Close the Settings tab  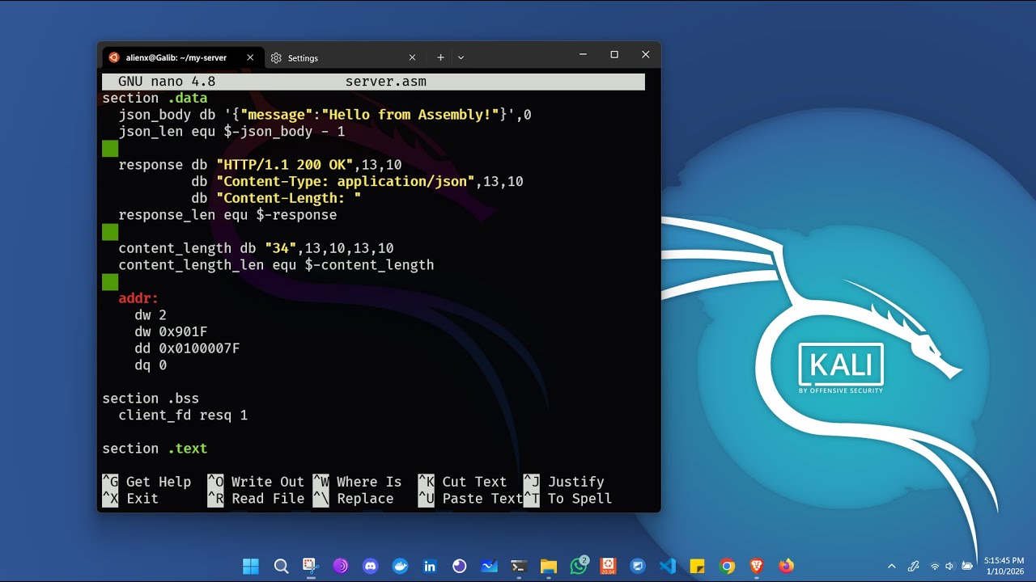(412, 57)
